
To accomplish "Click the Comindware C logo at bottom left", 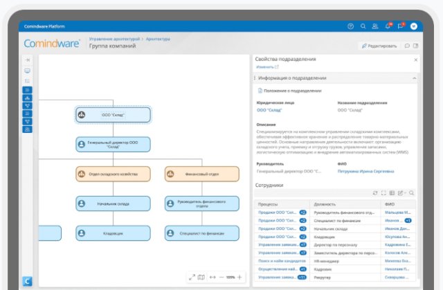I will (x=28, y=281).
